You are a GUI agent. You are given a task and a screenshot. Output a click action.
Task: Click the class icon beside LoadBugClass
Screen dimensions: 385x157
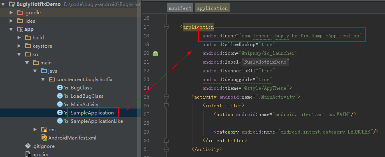(x=60, y=96)
